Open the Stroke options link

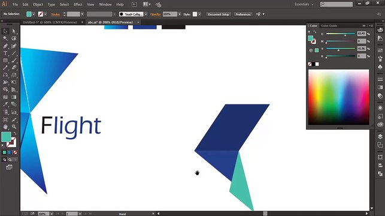click(x=56, y=14)
